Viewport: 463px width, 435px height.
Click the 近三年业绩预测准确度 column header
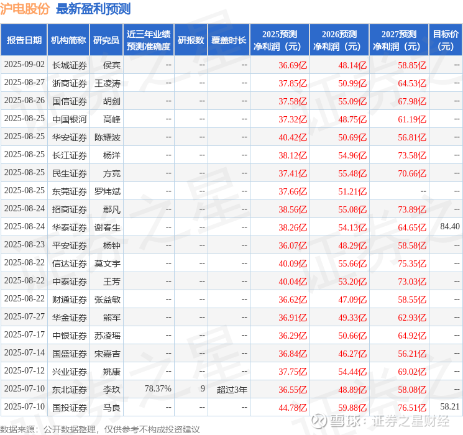pyautogui.click(x=149, y=40)
